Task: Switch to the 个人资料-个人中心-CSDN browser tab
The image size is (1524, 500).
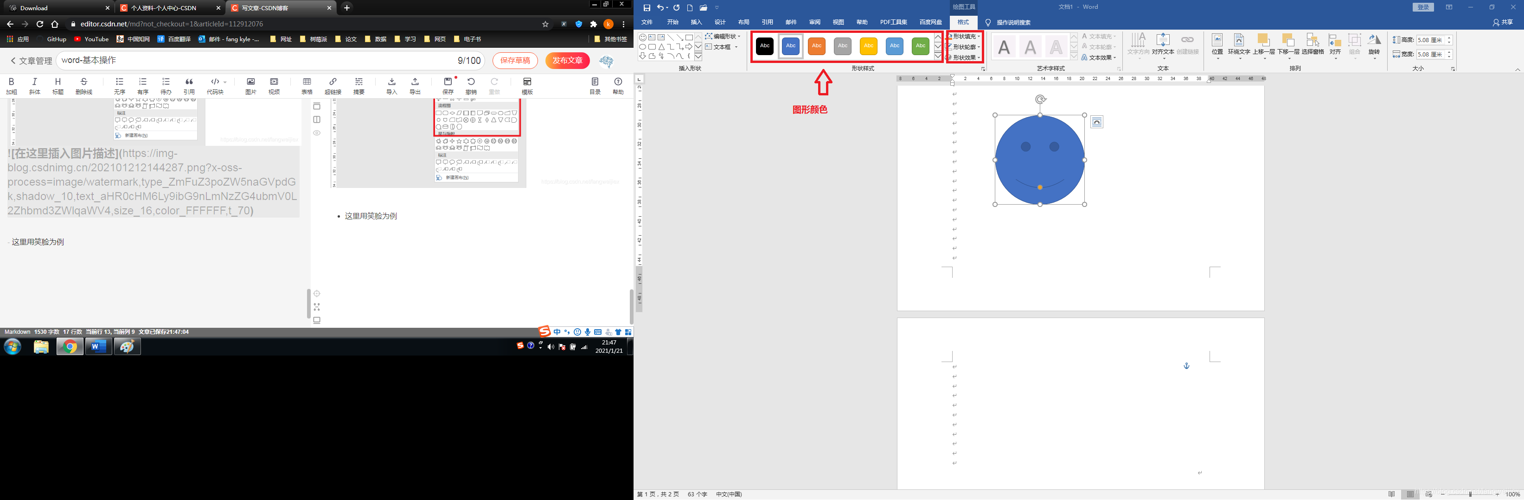Action: click(164, 8)
